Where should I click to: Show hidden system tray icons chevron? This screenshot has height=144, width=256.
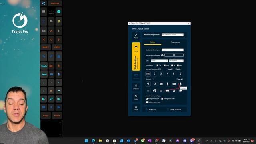(207, 141)
